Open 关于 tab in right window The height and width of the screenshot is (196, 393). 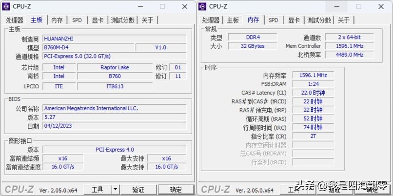tap(344, 20)
